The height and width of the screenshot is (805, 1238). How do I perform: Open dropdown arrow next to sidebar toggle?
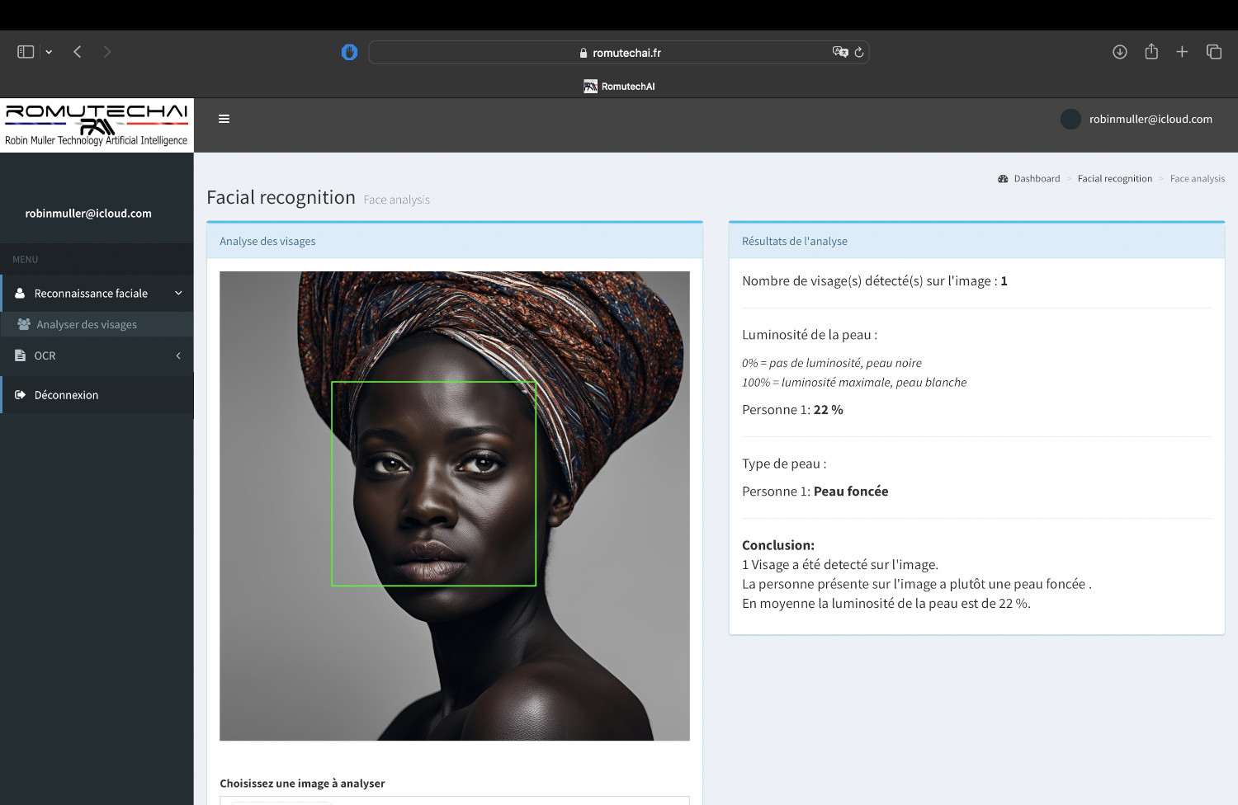pyautogui.click(x=49, y=52)
